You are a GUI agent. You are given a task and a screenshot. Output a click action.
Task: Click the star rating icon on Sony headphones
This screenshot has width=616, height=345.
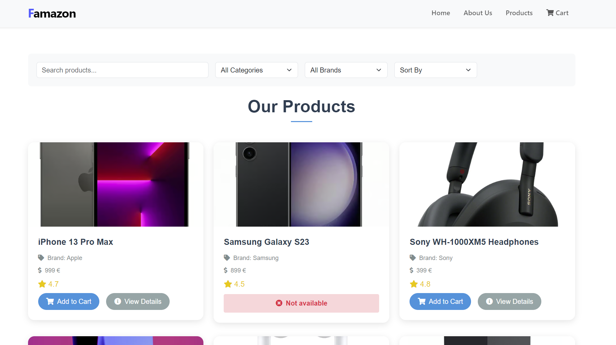(x=413, y=284)
